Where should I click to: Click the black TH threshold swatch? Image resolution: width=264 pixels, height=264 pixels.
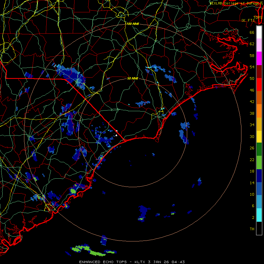pyautogui.click(x=259, y=228)
